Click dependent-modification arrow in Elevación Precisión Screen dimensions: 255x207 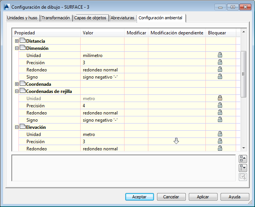click(x=176, y=141)
